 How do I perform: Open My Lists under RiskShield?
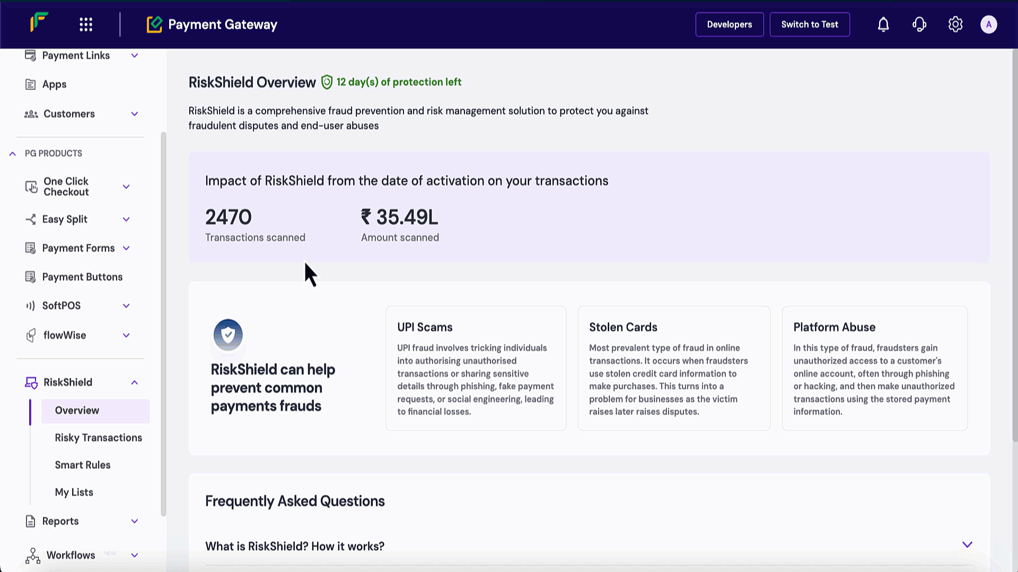[x=74, y=492]
